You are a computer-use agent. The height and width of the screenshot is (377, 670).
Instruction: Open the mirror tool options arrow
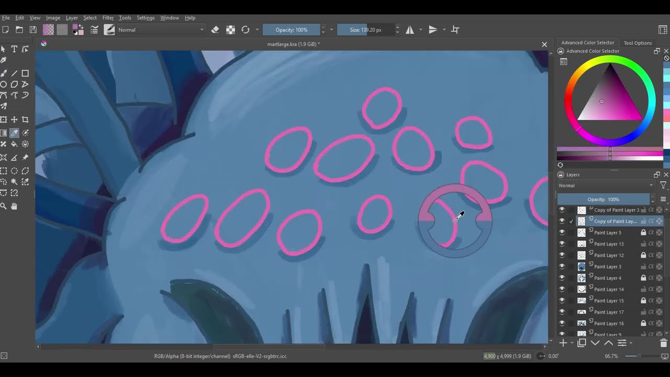point(421,30)
